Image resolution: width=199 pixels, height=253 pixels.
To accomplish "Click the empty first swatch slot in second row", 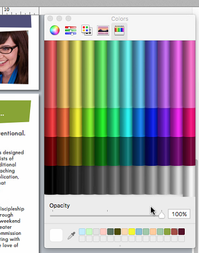I will click(82, 239).
